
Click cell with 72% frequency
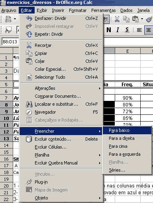coord(127,112)
